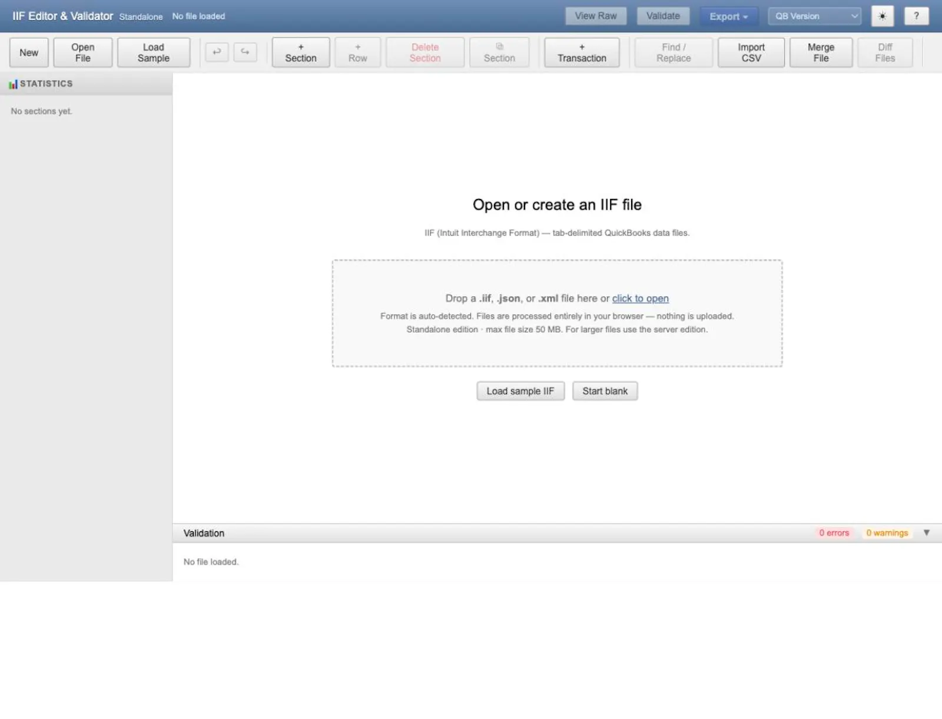Click the redo arrow button
The width and height of the screenshot is (942, 719).
coord(245,52)
